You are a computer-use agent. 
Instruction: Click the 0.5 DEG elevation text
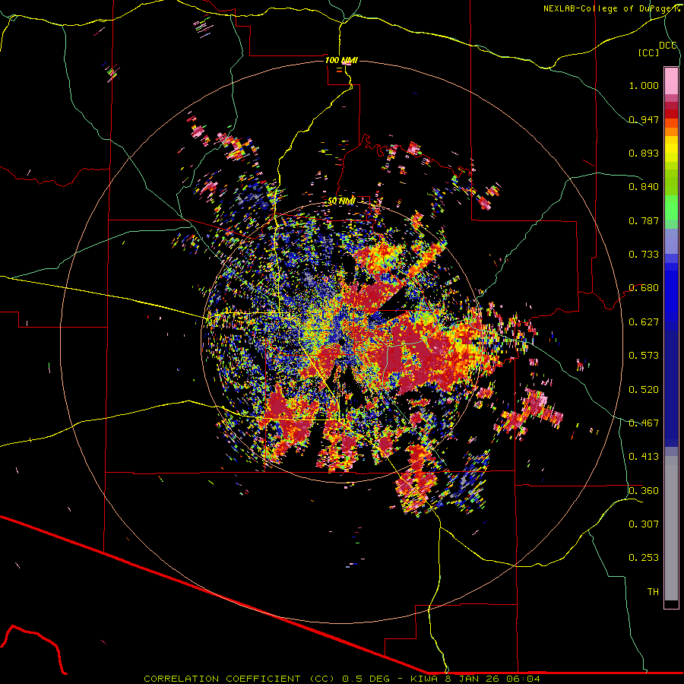pos(367,679)
